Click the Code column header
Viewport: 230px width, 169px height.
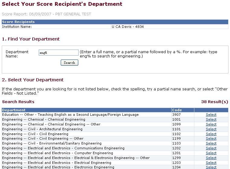click(177, 110)
